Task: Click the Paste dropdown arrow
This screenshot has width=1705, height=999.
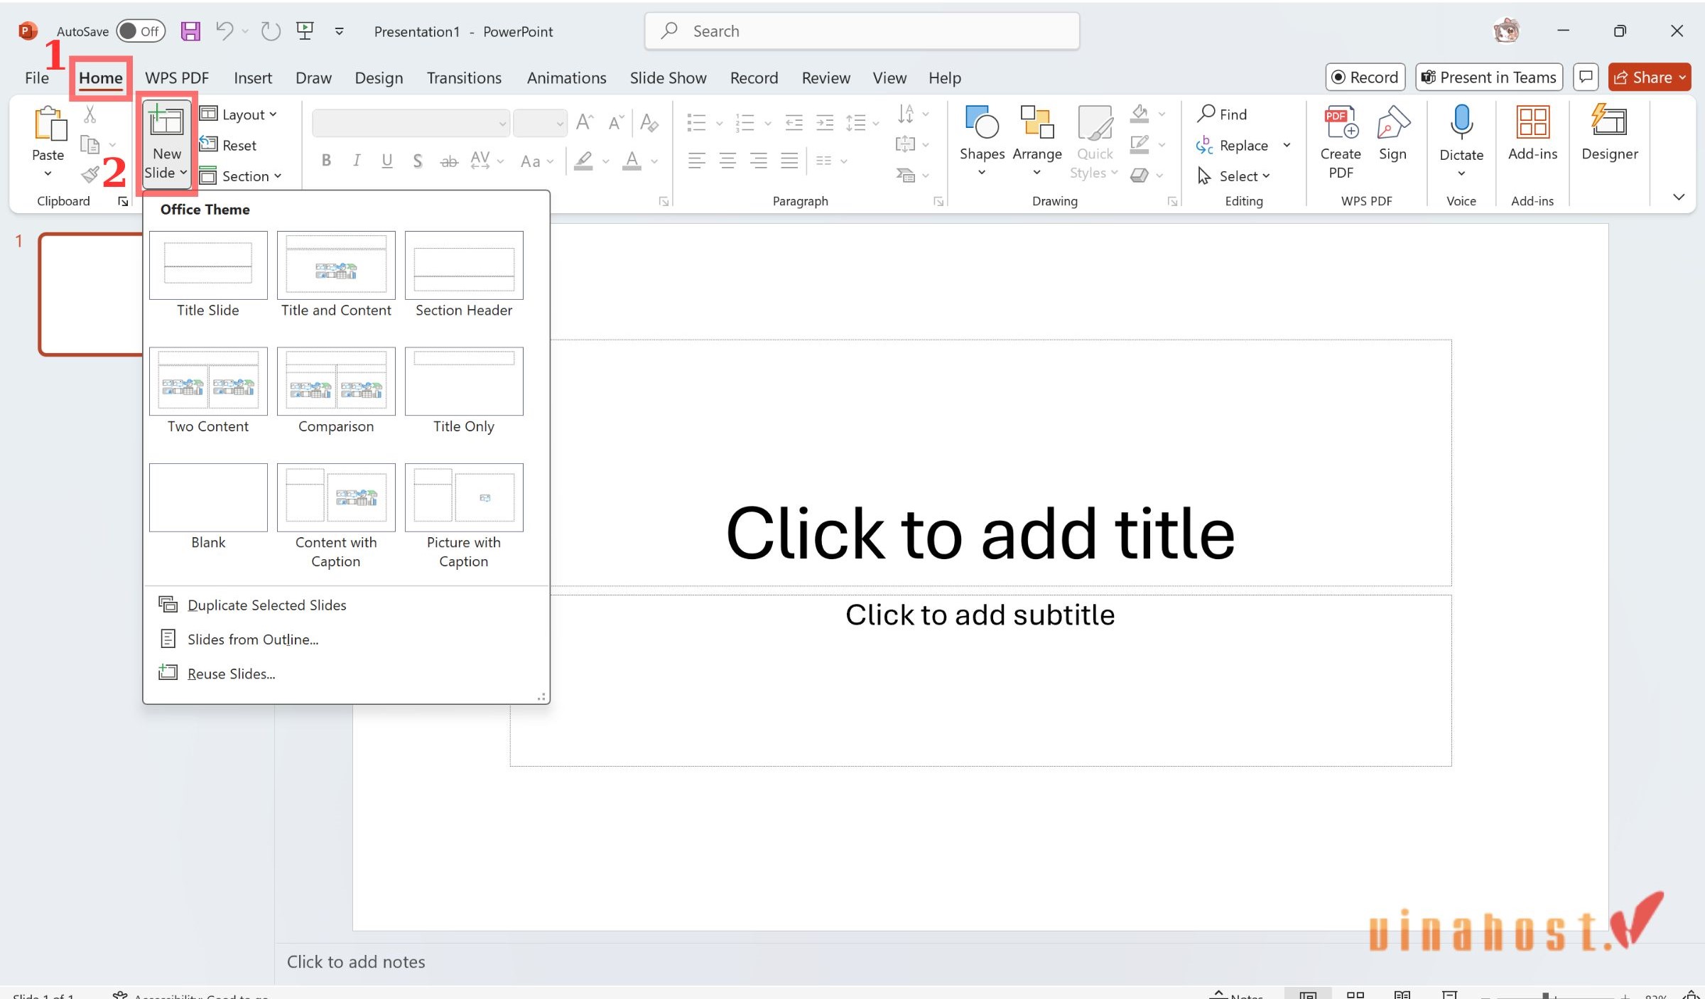Action: [48, 173]
